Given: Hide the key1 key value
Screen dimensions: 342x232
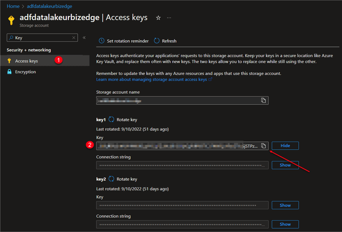Looking at the screenshot, I should click(x=285, y=146).
